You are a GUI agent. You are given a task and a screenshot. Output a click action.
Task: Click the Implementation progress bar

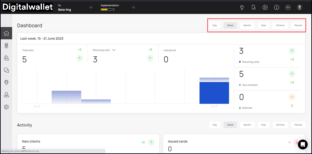point(108,10)
